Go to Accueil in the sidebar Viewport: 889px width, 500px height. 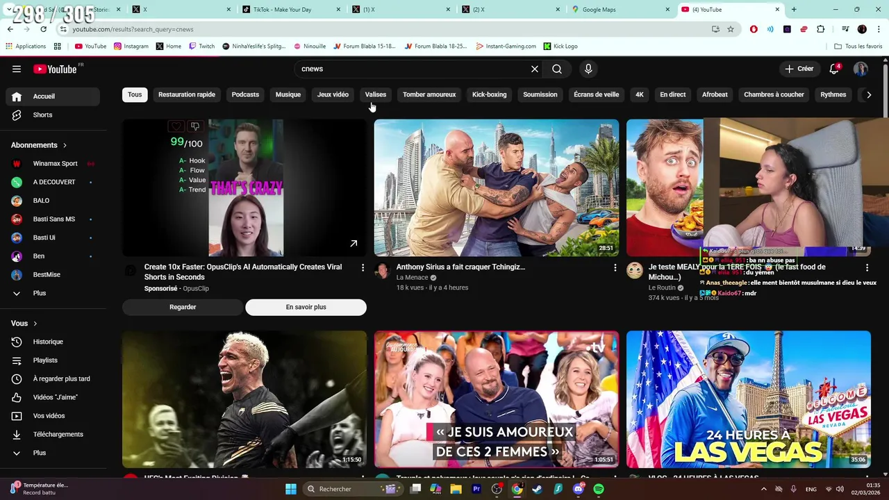(53, 97)
